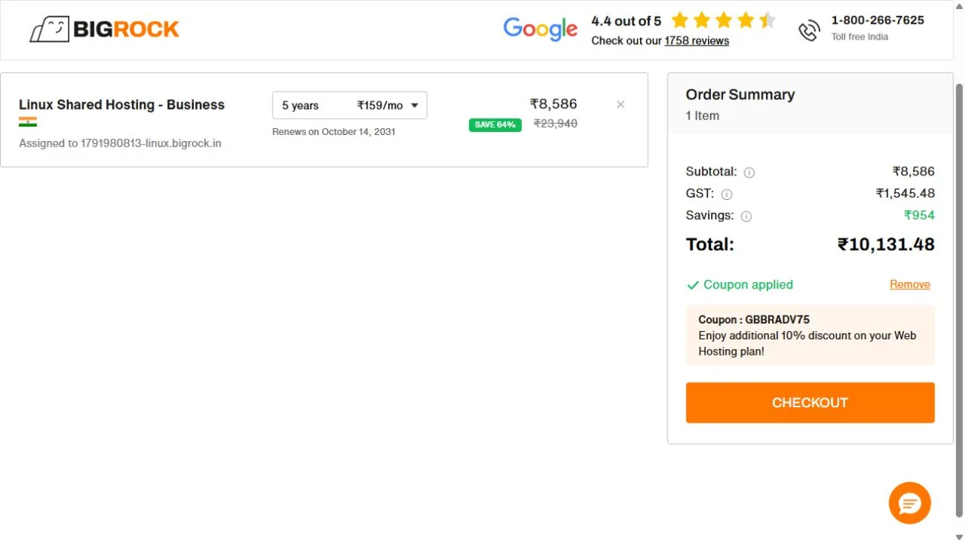Viewport: 965px width, 543px height.
Task: Show Subtotal info tooltip icon
Action: pyautogui.click(x=749, y=172)
